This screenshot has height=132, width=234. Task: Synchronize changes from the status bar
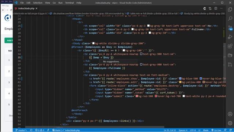(31, 130)
